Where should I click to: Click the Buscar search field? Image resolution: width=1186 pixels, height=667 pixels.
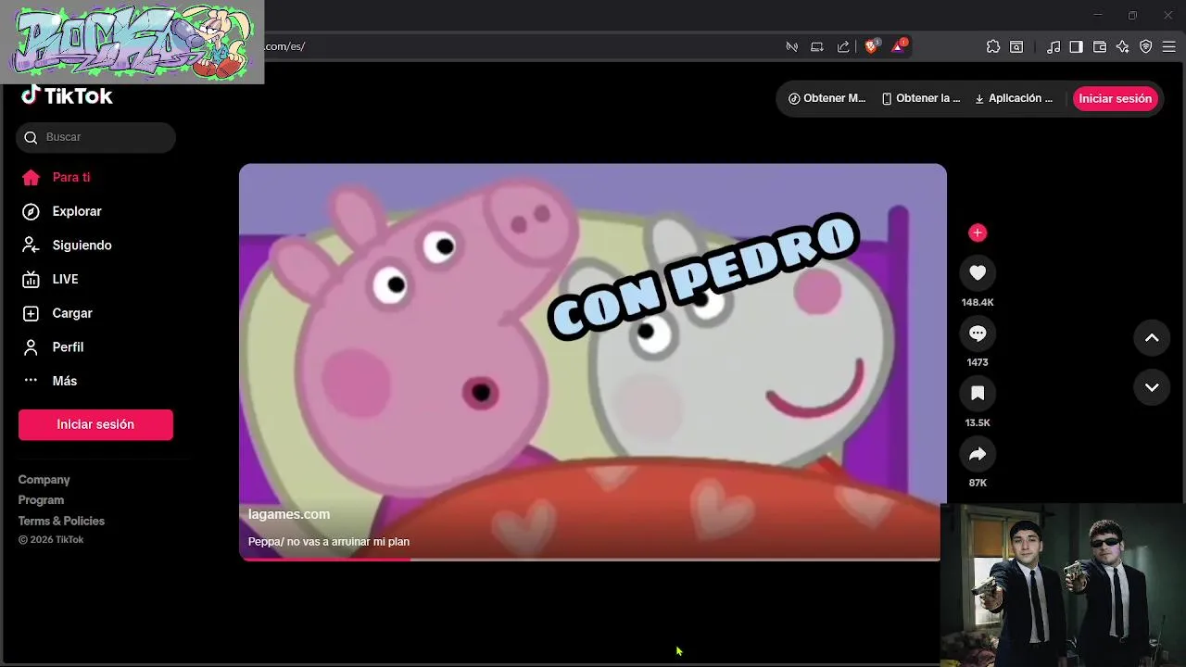coord(95,137)
